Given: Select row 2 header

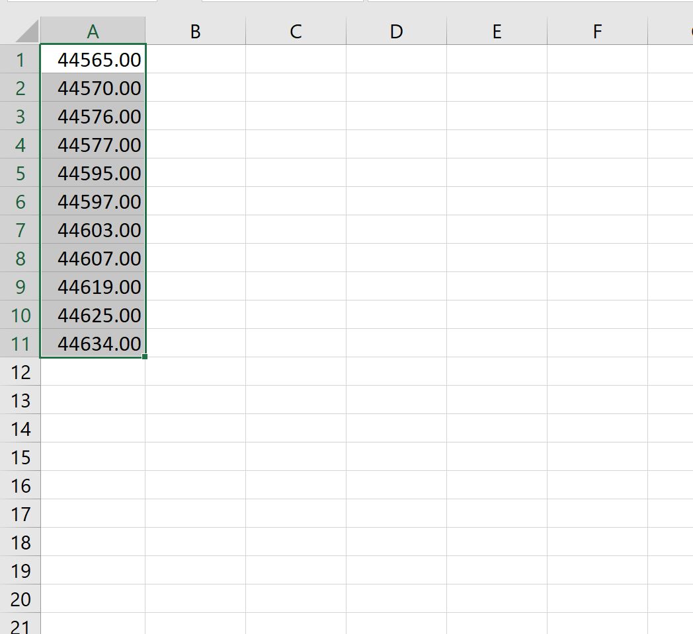Looking at the screenshot, I should tap(20, 87).
